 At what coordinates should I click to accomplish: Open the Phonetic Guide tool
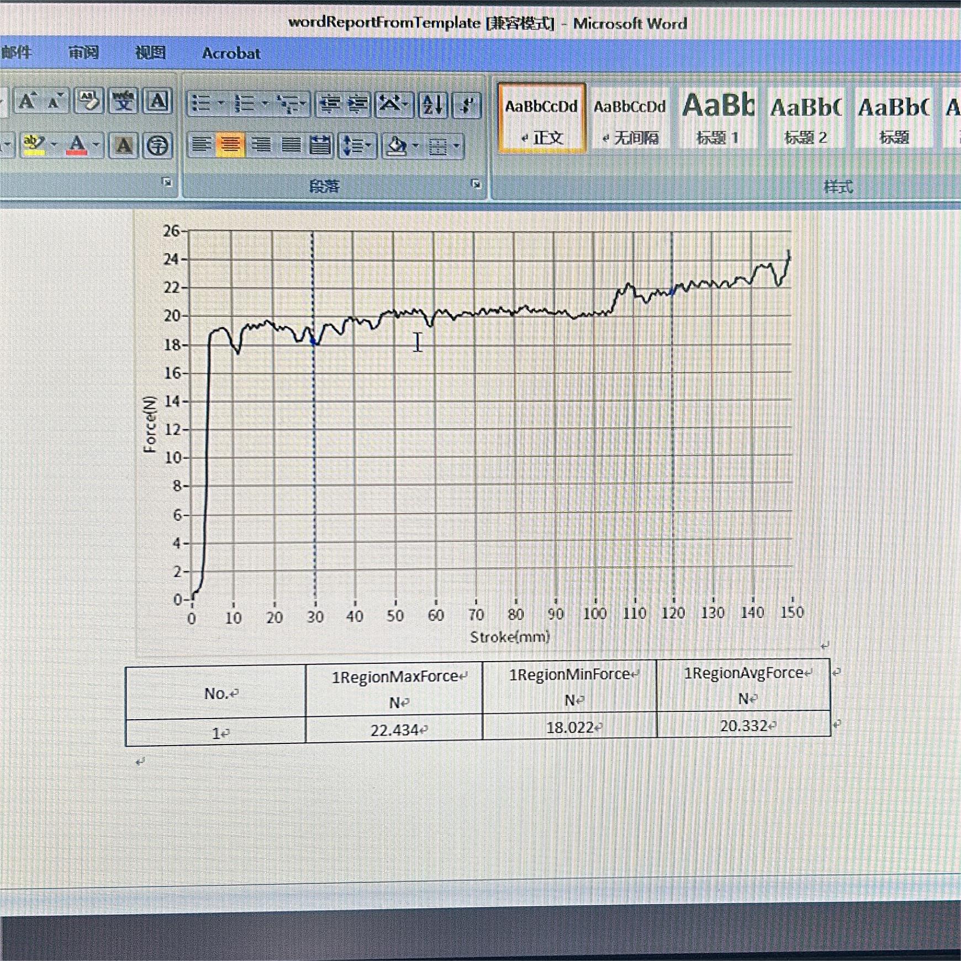(123, 102)
